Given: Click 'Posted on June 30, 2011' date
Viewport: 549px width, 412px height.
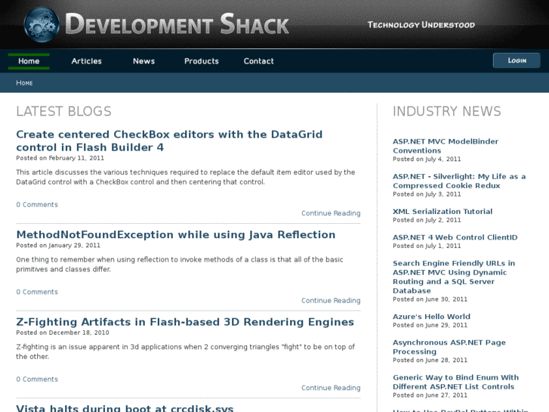Looking at the screenshot, I should pyautogui.click(x=430, y=299).
